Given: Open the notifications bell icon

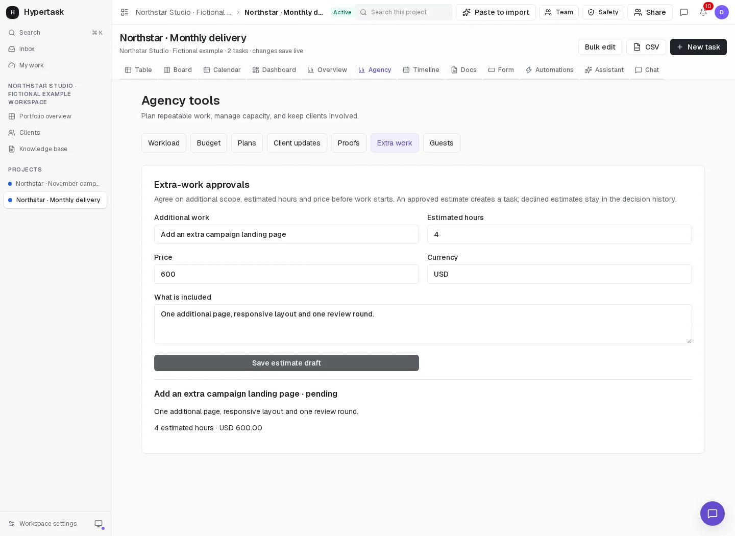Looking at the screenshot, I should [x=703, y=12].
